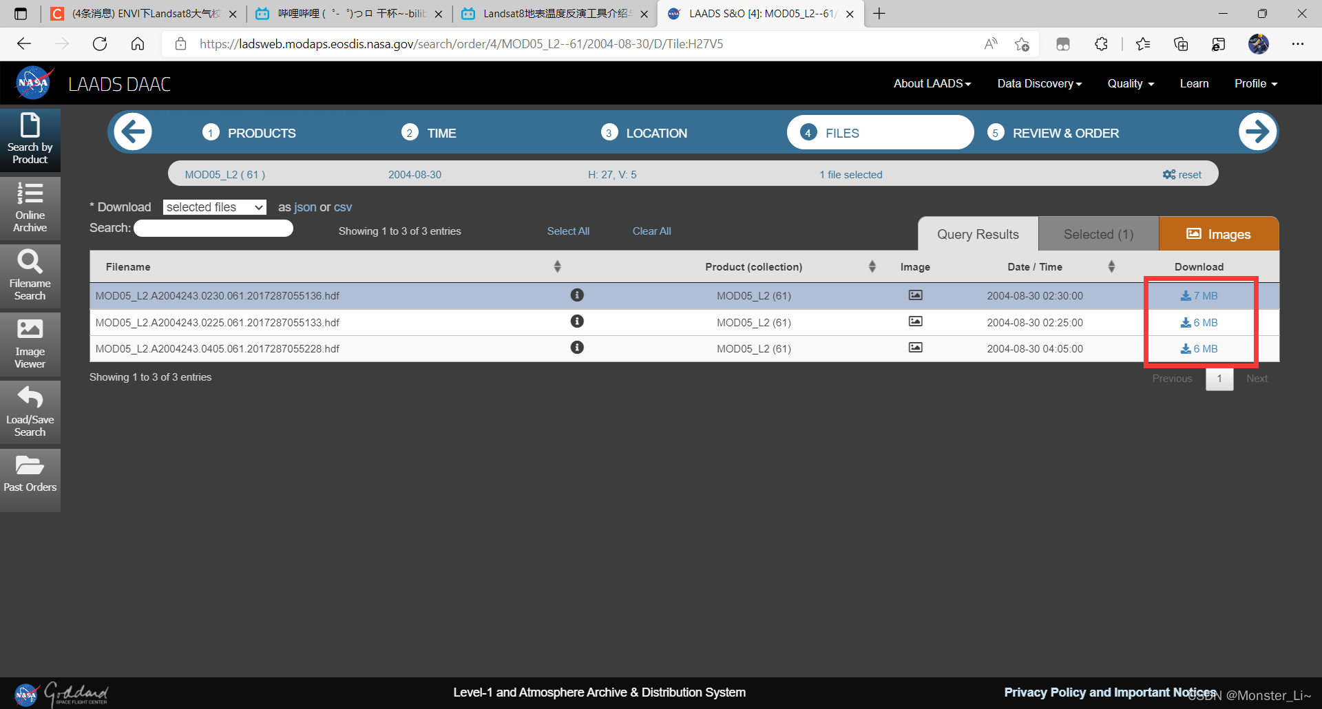The image size is (1322, 709).
Task: Sort by Product (collection) column arrows
Action: click(x=872, y=267)
